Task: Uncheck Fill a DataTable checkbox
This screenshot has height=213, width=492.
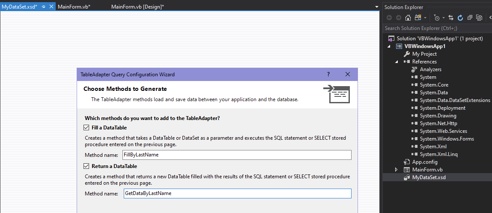Action: pyautogui.click(x=87, y=128)
